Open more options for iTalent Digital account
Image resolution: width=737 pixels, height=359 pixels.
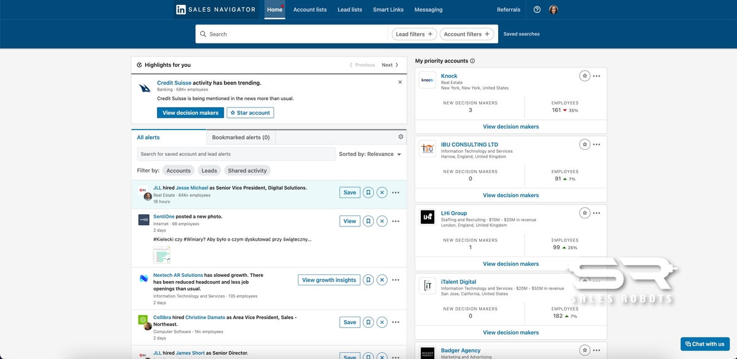click(596, 282)
